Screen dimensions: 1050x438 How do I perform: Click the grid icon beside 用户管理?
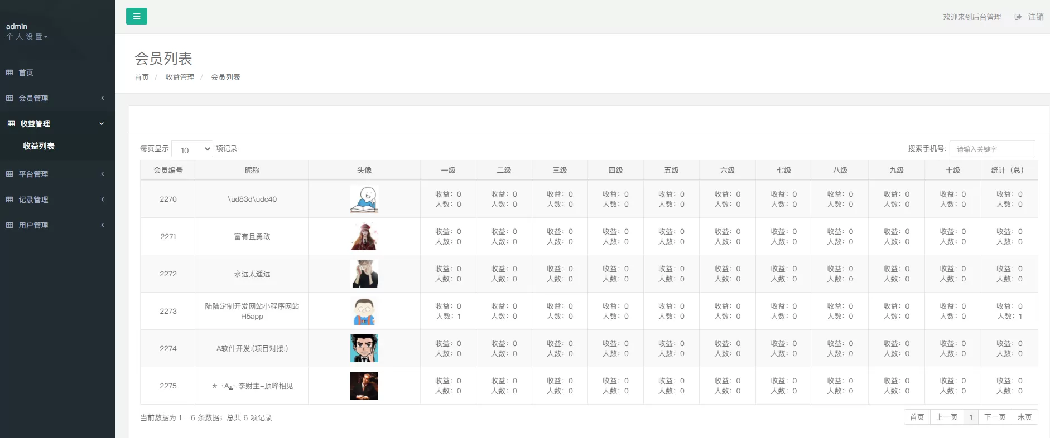(9, 225)
